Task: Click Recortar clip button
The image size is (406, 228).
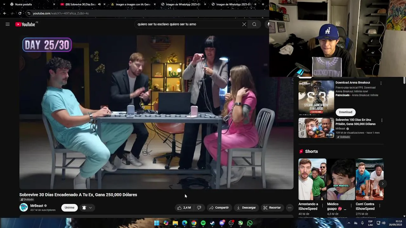Action: (272, 208)
